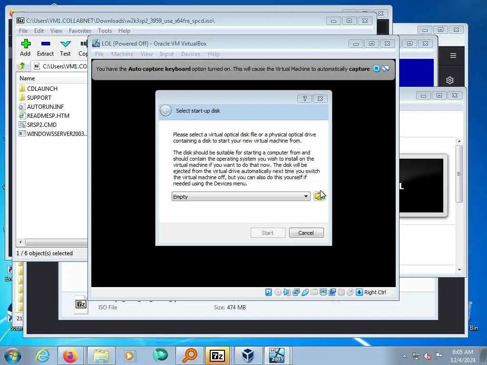Open the hamburger menu in background window

pyautogui.click(x=453, y=56)
